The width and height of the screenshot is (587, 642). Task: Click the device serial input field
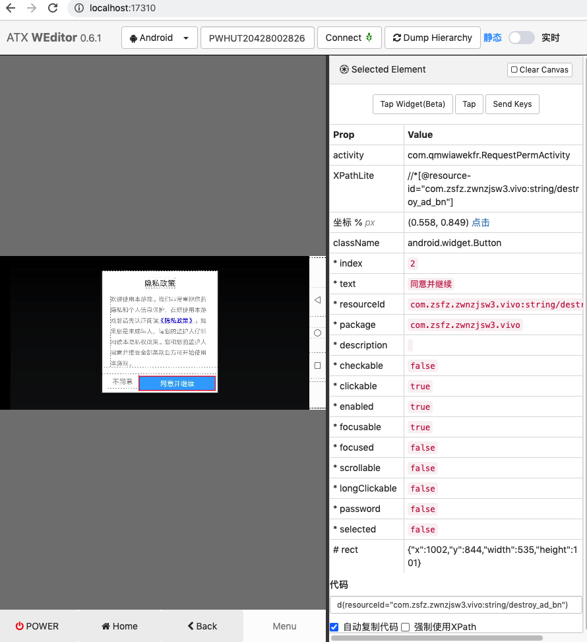[257, 38]
